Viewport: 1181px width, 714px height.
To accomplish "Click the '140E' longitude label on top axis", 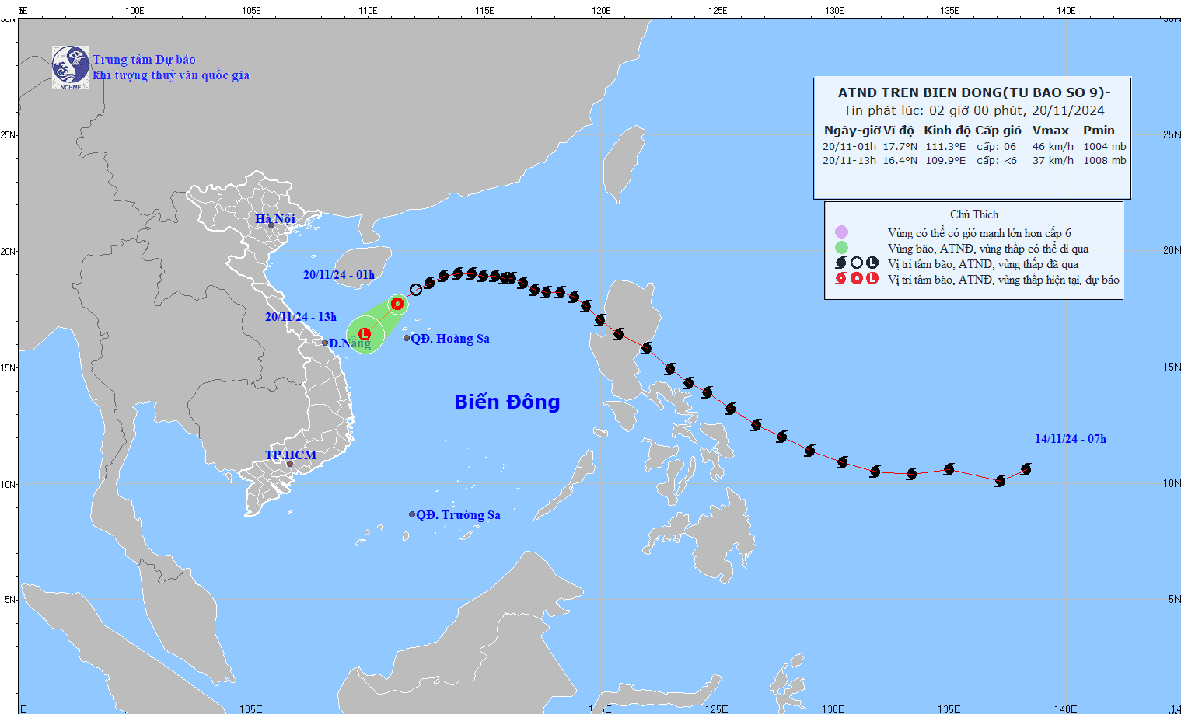I will click(x=1066, y=10).
